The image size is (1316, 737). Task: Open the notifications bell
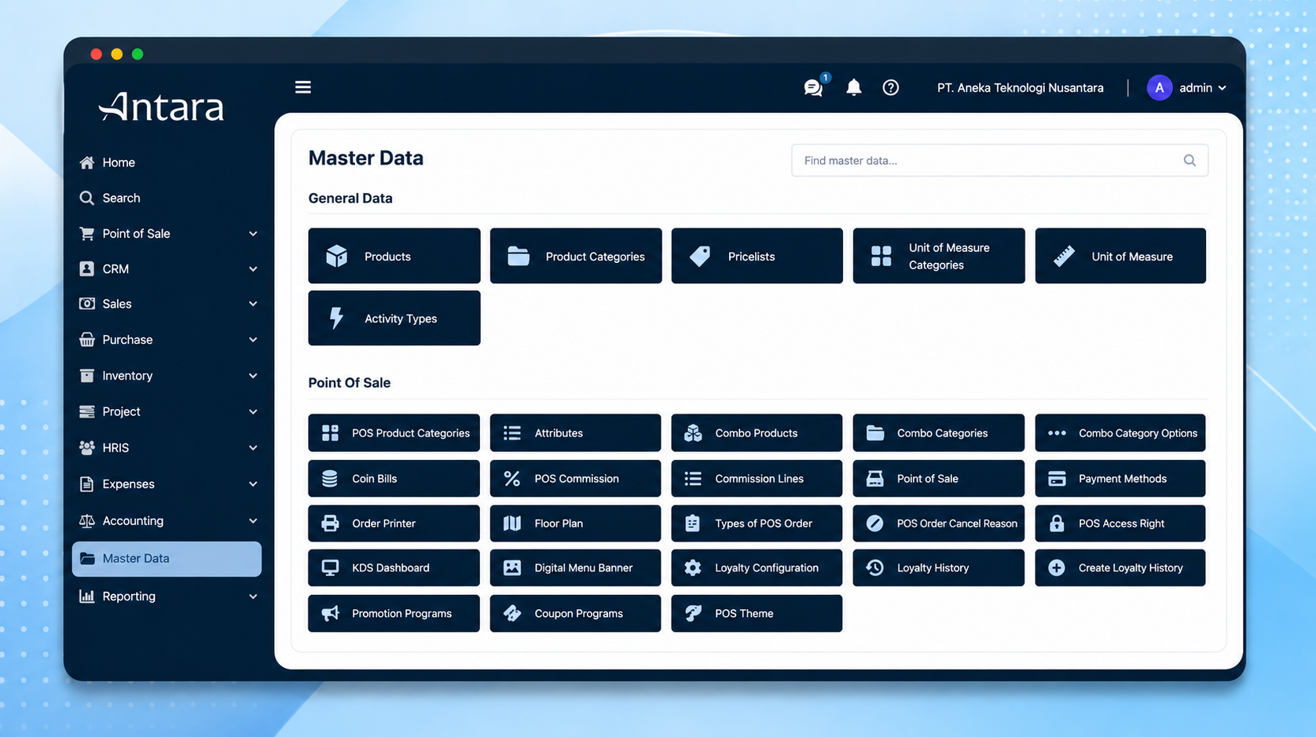tap(853, 87)
